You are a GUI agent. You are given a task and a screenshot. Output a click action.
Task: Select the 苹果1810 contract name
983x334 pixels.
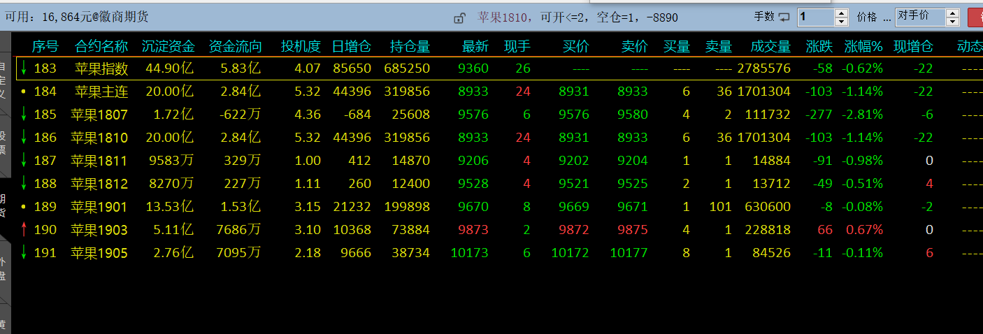coord(99,137)
